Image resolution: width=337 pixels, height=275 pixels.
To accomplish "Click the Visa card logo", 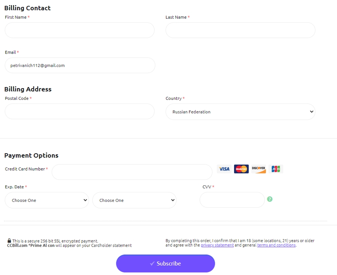I will point(224,169).
